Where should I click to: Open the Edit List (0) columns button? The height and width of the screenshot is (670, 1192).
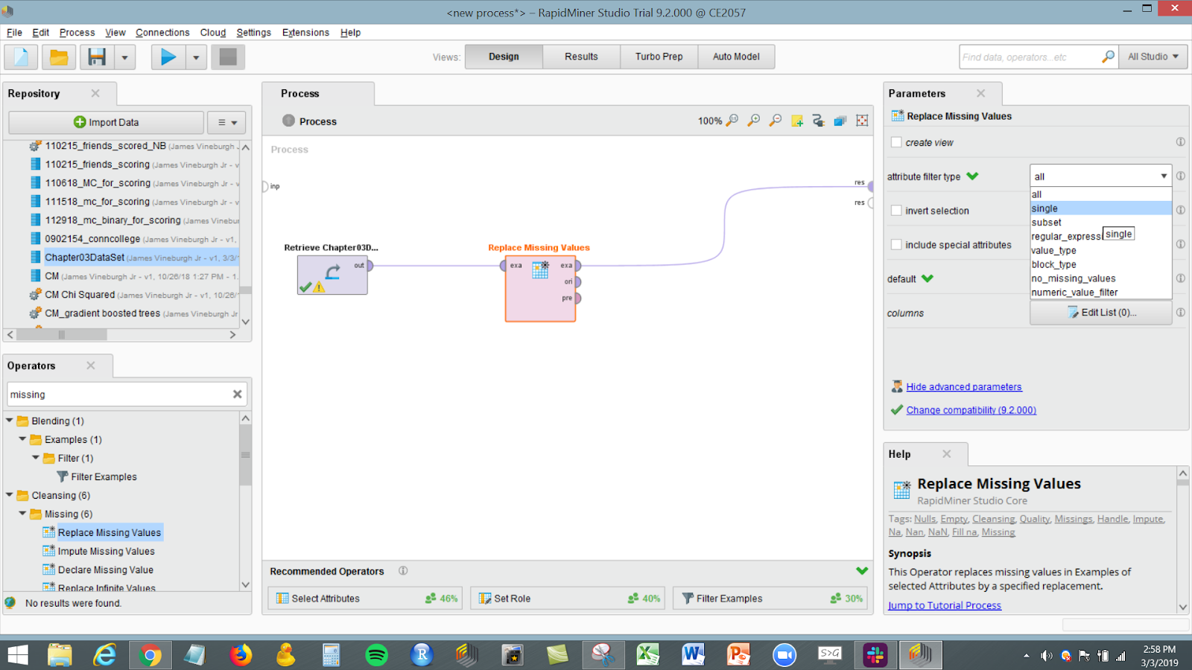pyautogui.click(x=1101, y=313)
